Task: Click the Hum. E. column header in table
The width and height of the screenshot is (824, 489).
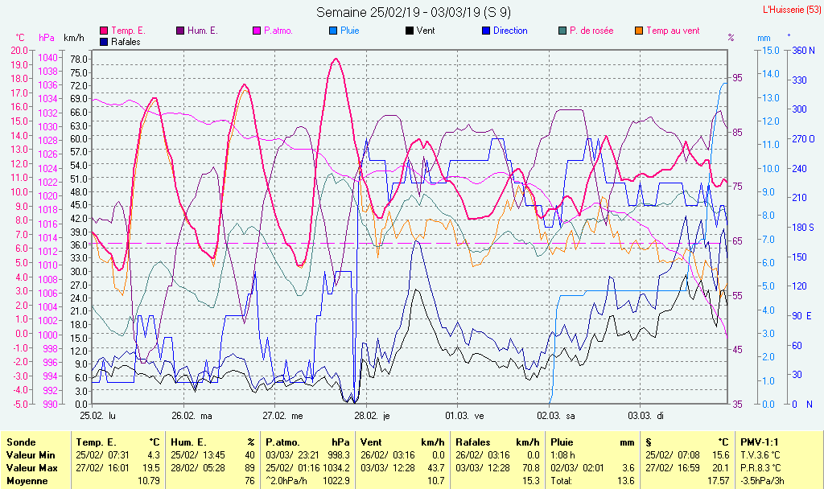Action: (x=188, y=442)
